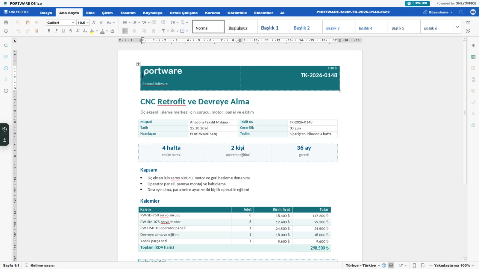Click the Increase indent icon
The image size is (479, 269).
tap(163, 22)
